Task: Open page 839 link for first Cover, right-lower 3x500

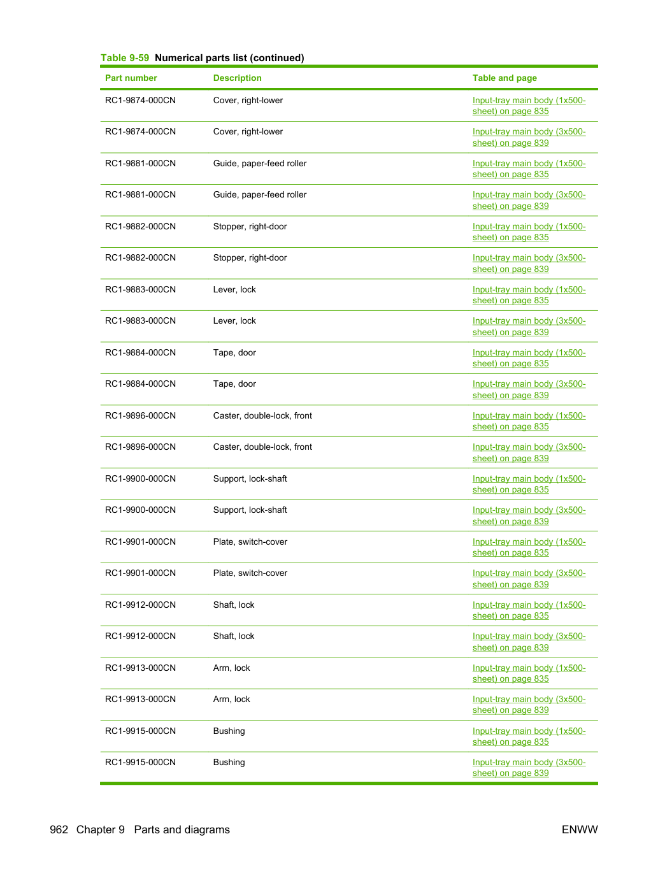Action: (529, 137)
